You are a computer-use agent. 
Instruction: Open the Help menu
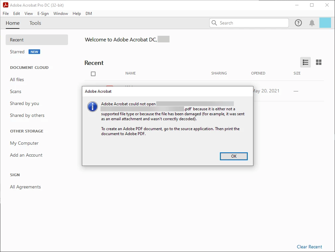tap(77, 14)
